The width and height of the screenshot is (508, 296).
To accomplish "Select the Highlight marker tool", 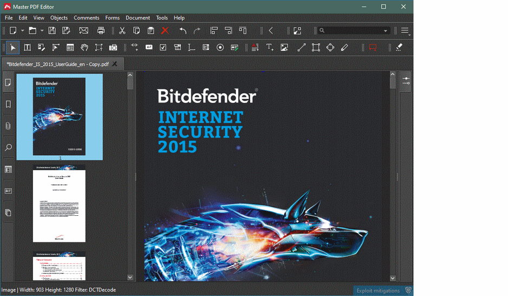I will point(399,48).
